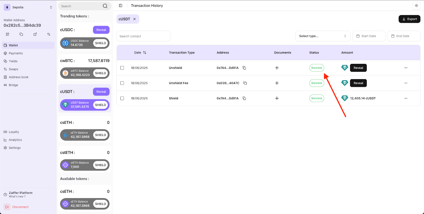The height and width of the screenshot is (214, 424).
Task: Click the Zaiffer Platform help icon
Action: (5, 195)
